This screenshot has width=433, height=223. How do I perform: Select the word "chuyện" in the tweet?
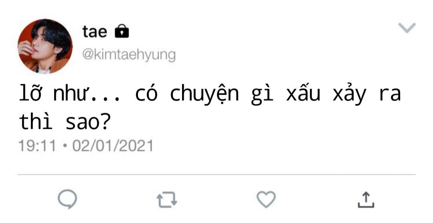click(x=204, y=95)
